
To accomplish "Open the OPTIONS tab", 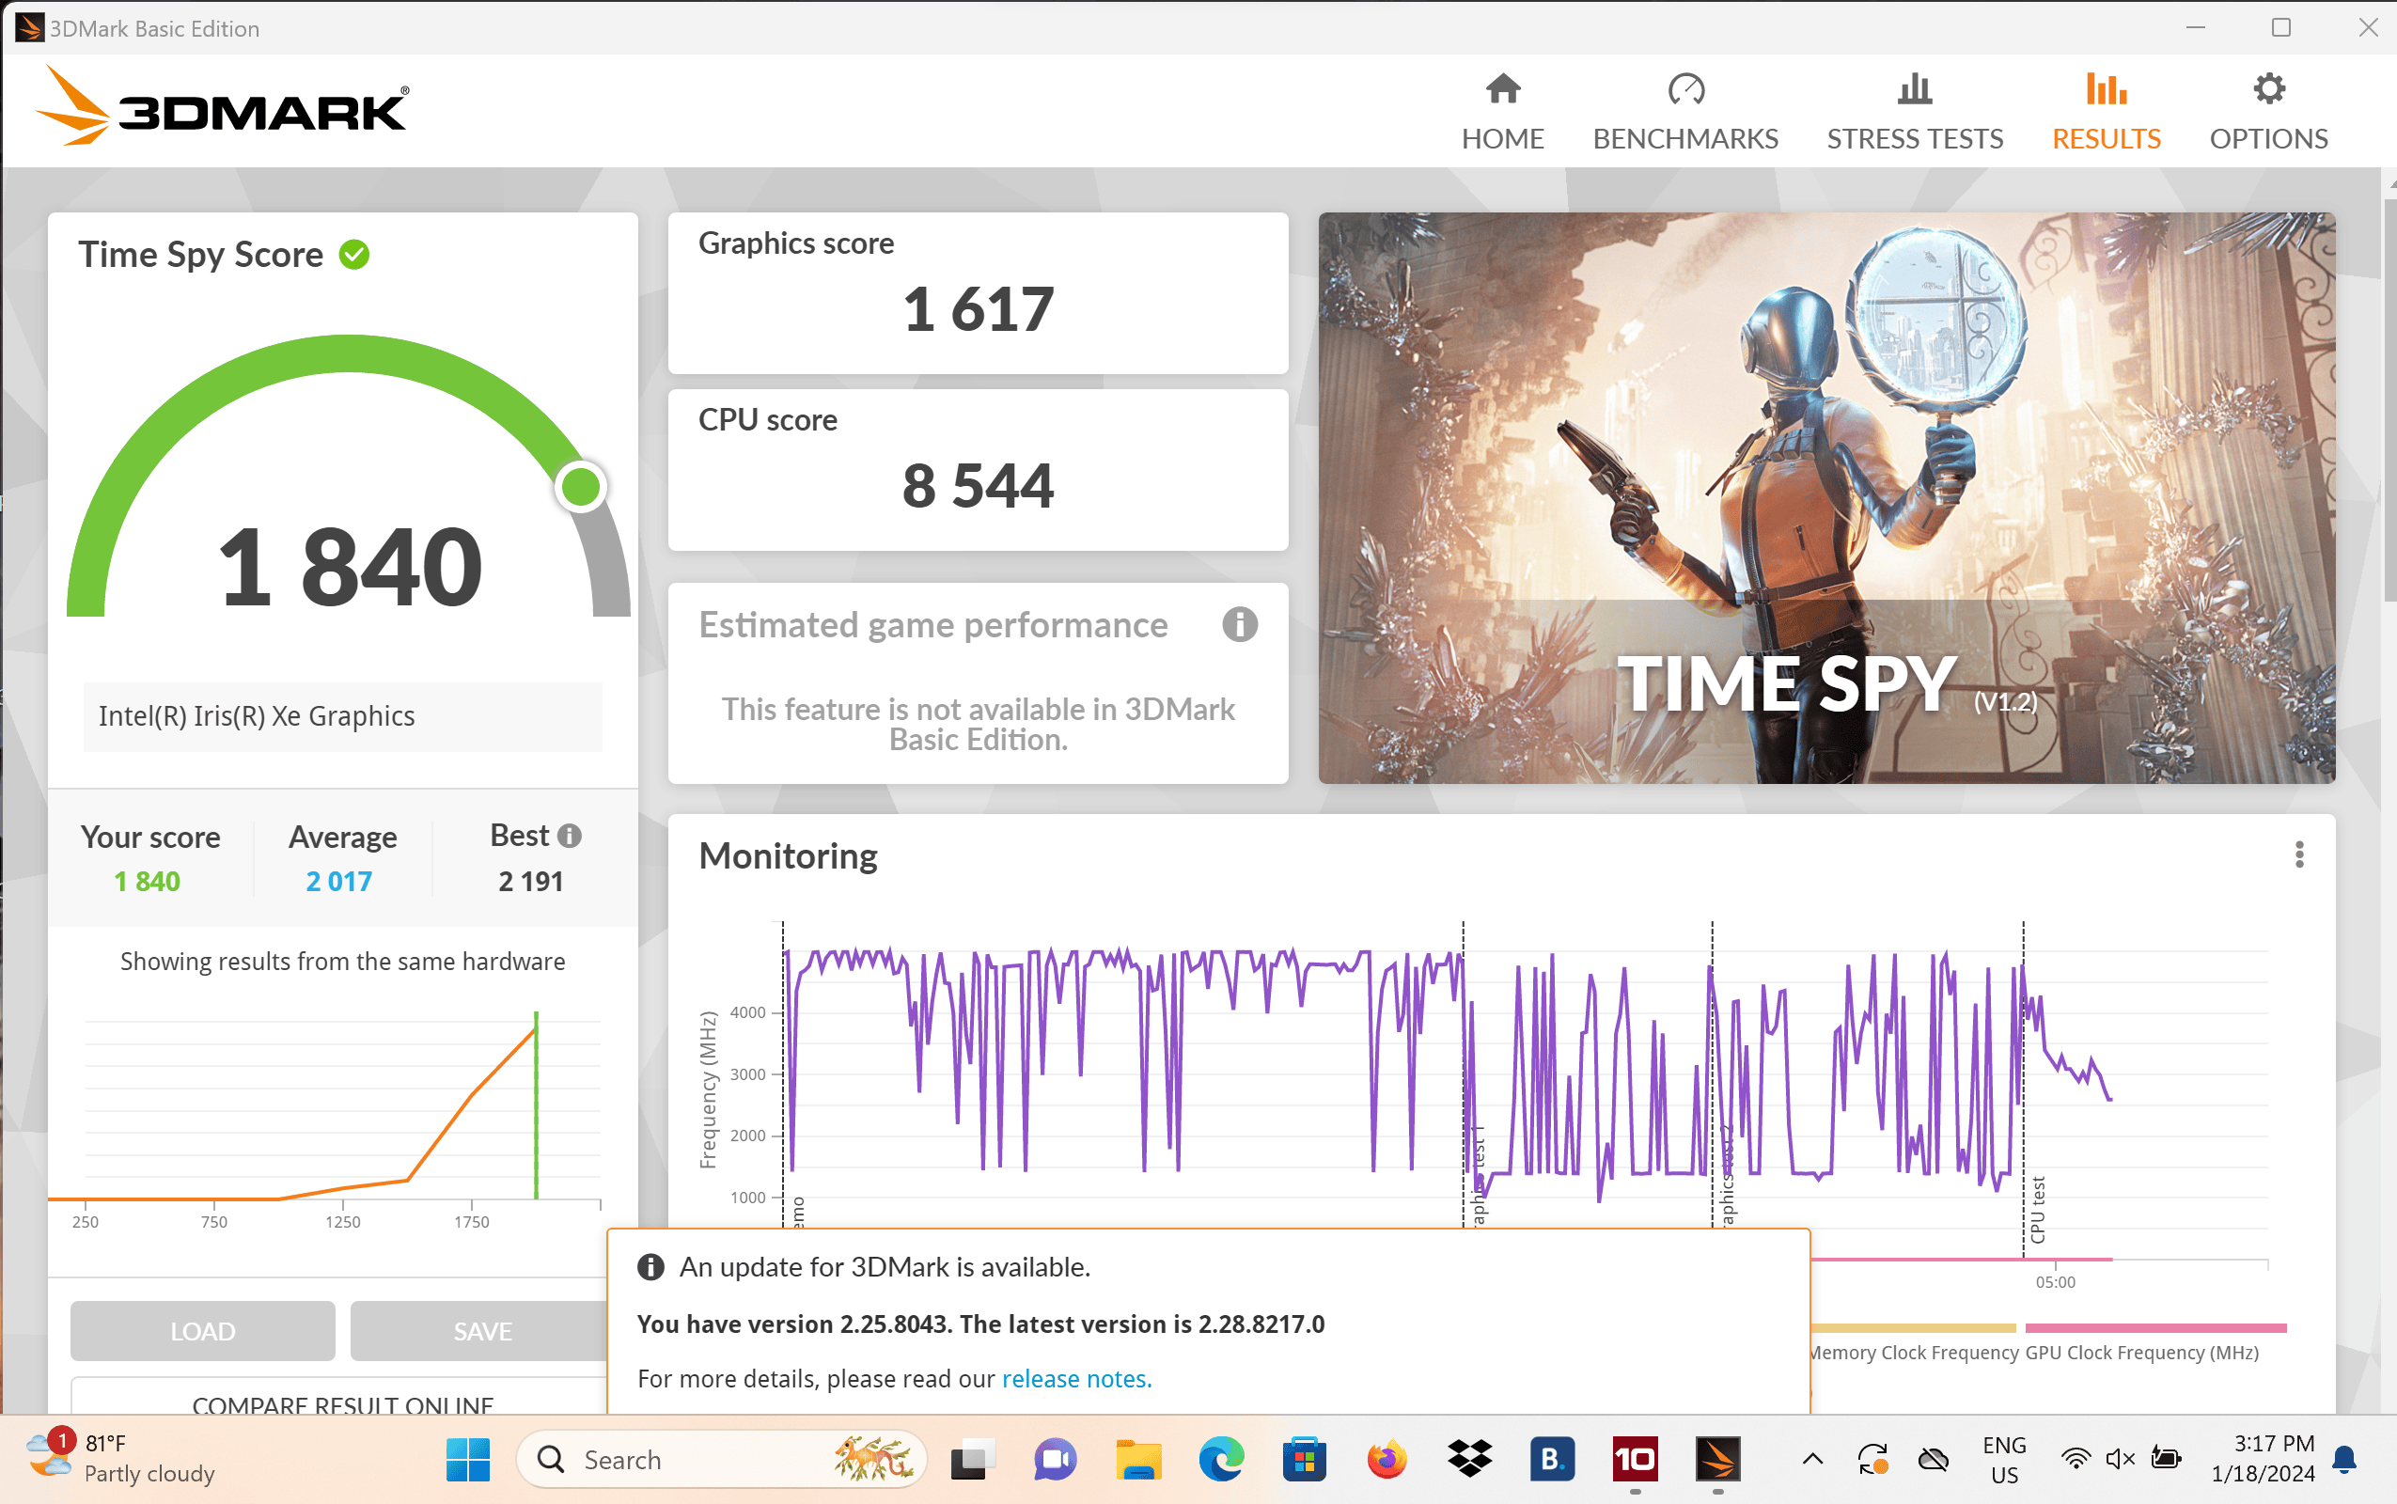I will tap(2267, 113).
